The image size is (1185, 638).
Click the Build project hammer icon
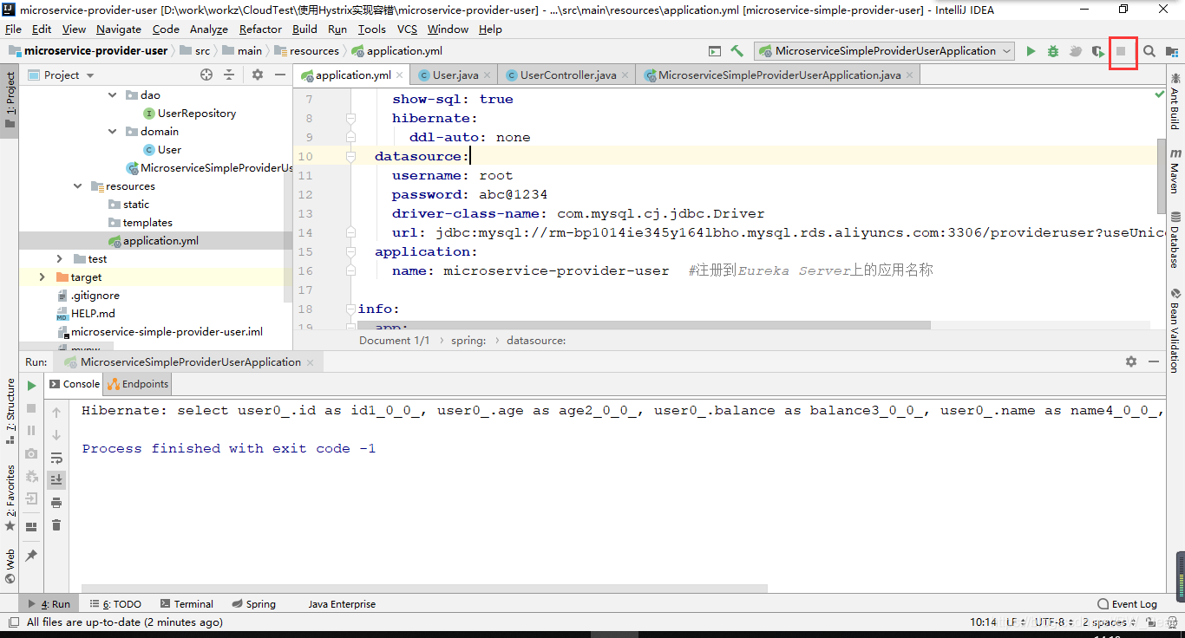(x=737, y=51)
